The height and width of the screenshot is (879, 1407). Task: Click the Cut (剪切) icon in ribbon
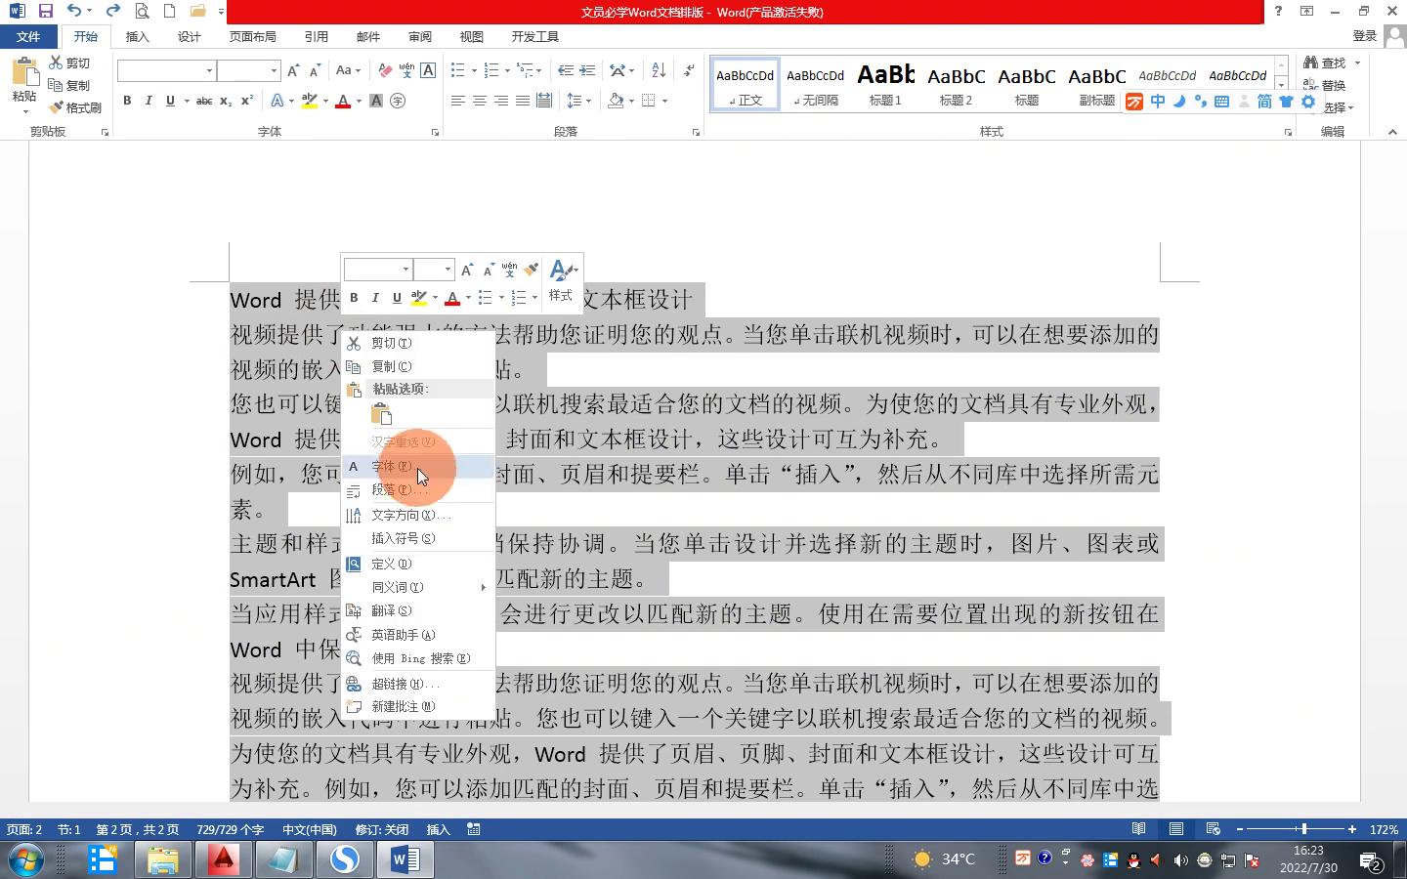tap(69, 63)
